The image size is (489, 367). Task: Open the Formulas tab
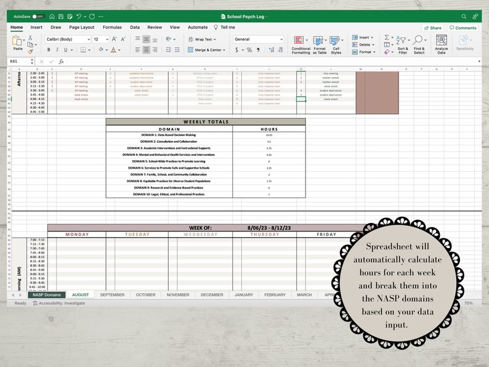[x=112, y=28]
